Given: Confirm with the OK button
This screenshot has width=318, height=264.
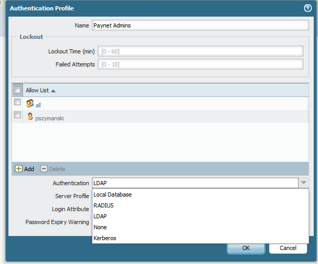Looking at the screenshot, I should click(x=246, y=248).
